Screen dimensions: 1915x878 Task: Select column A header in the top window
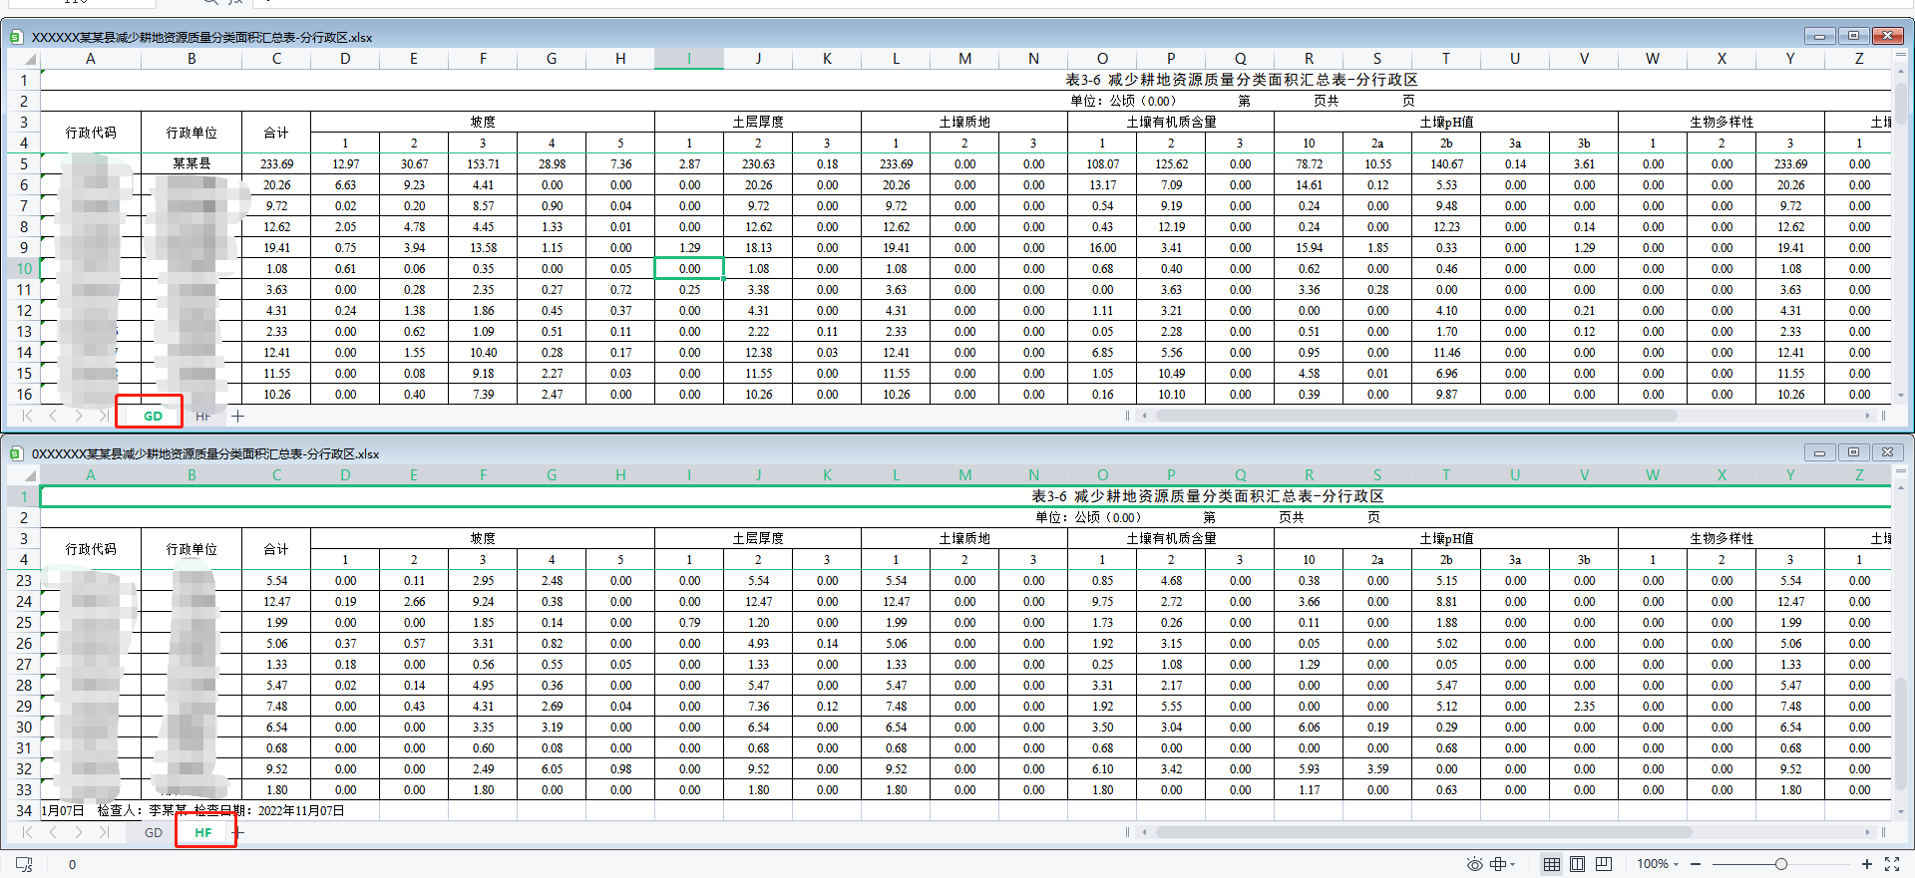coord(91,59)
